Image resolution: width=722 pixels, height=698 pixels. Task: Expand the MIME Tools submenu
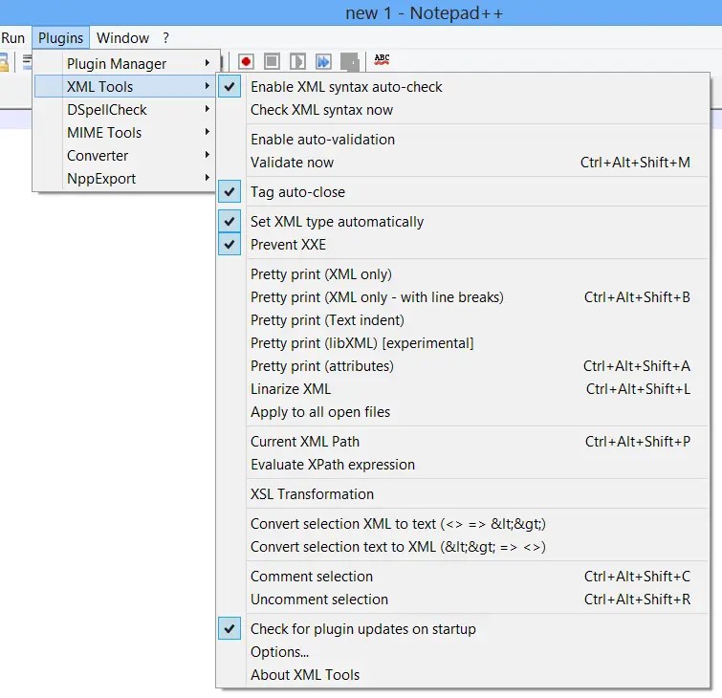124,133
